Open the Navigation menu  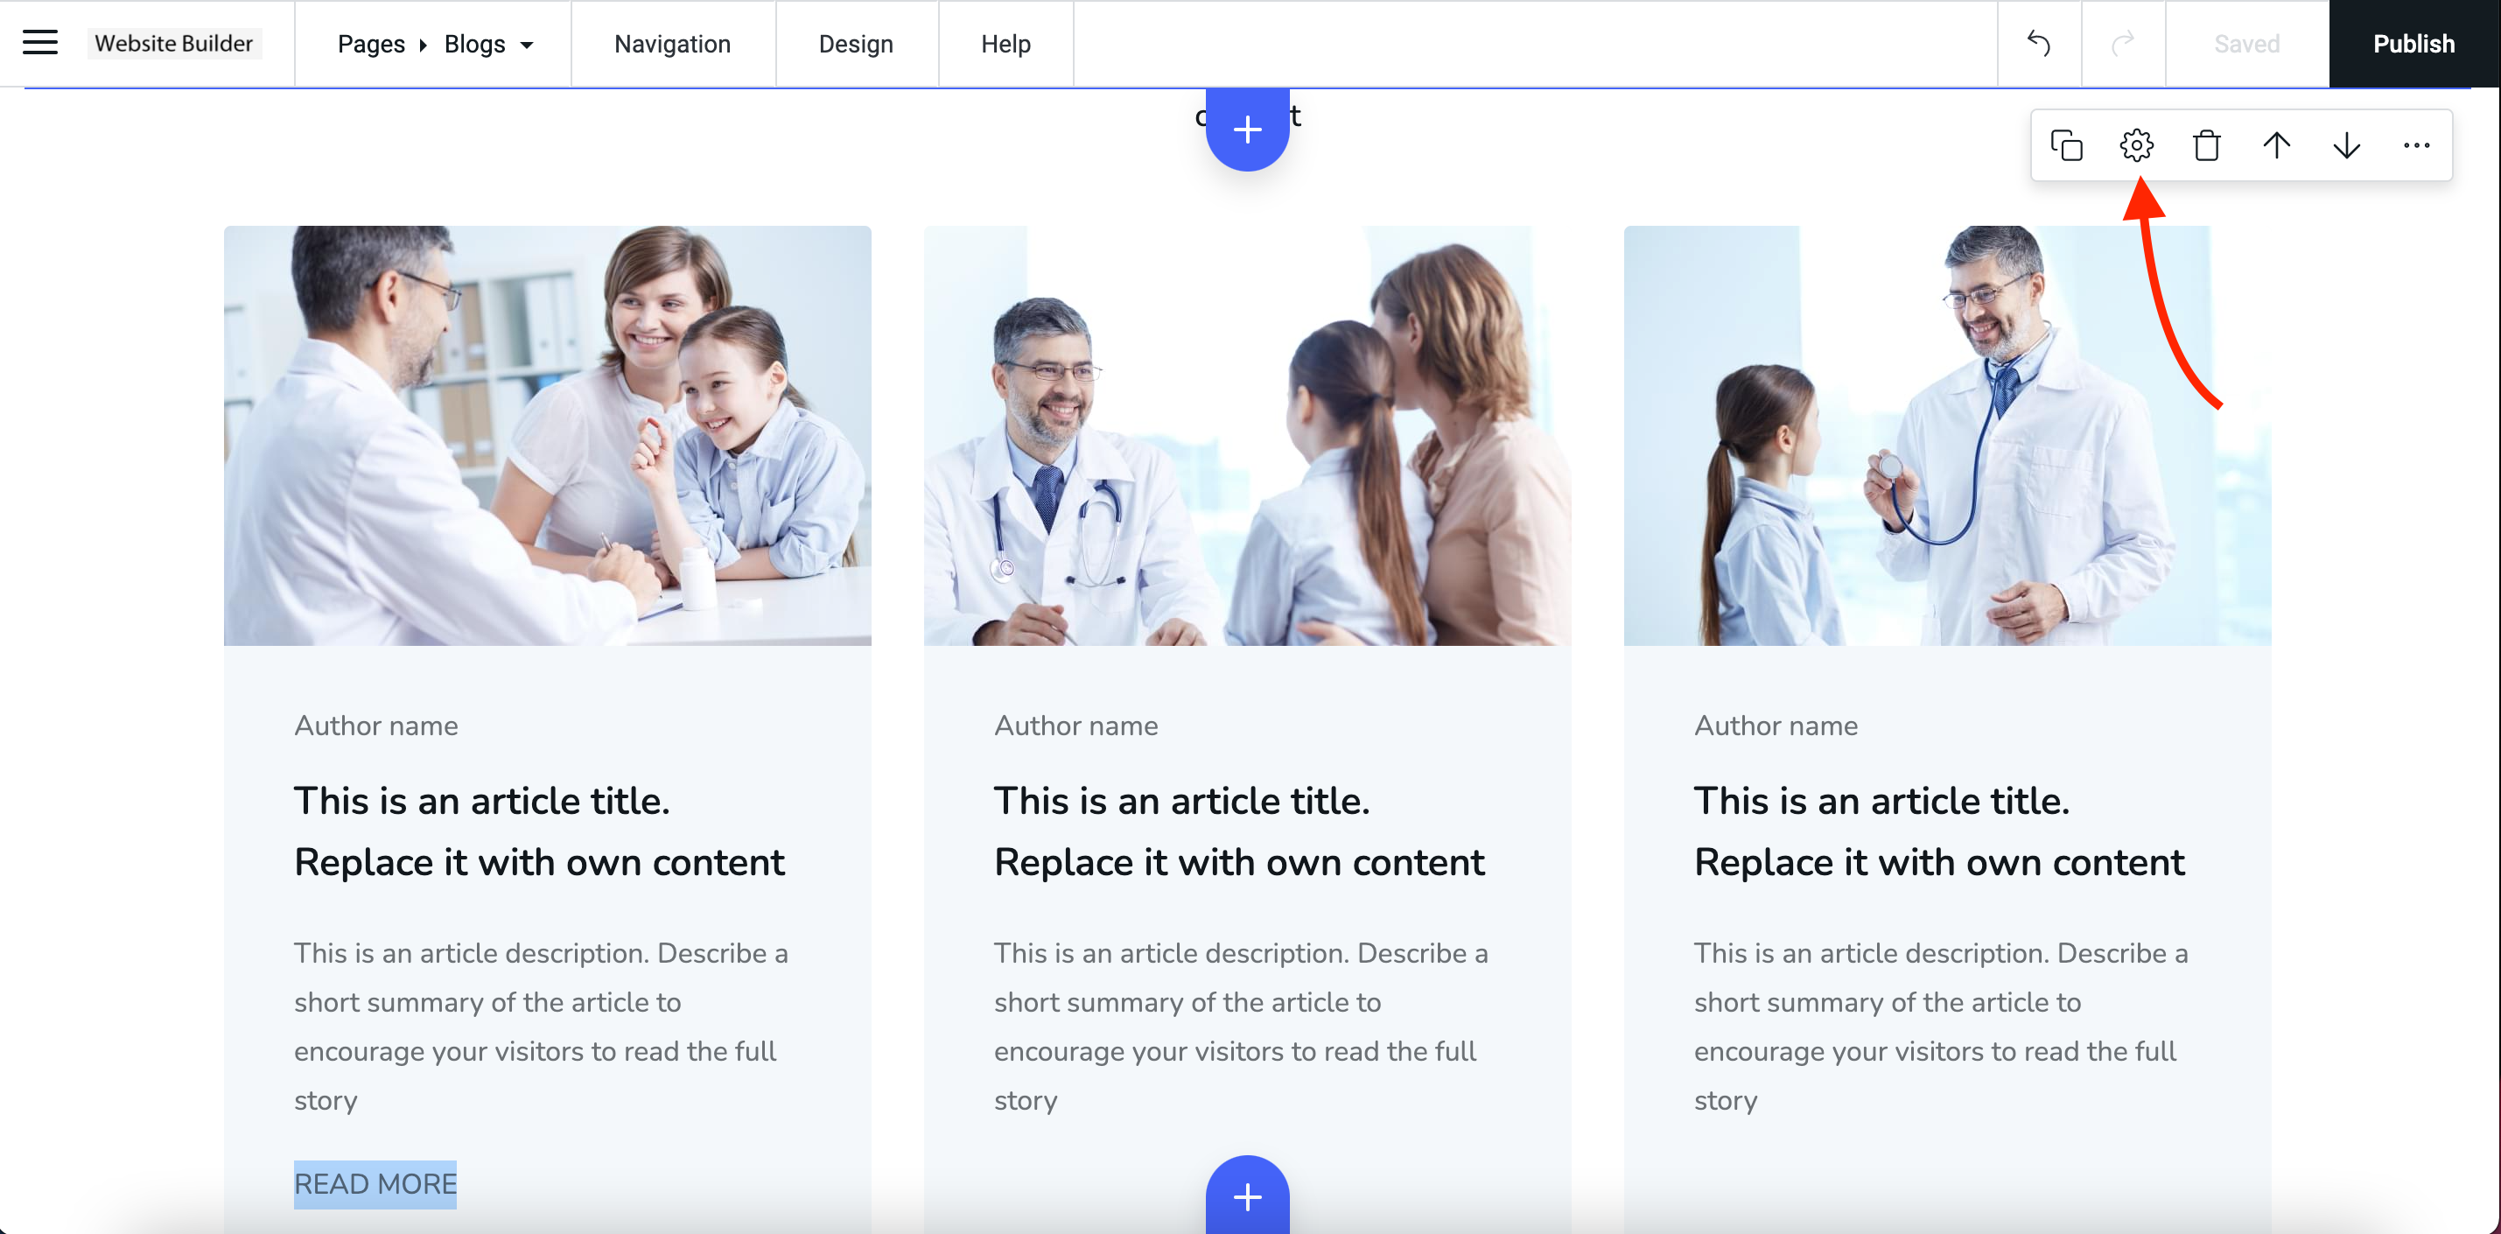pos(672,44)
